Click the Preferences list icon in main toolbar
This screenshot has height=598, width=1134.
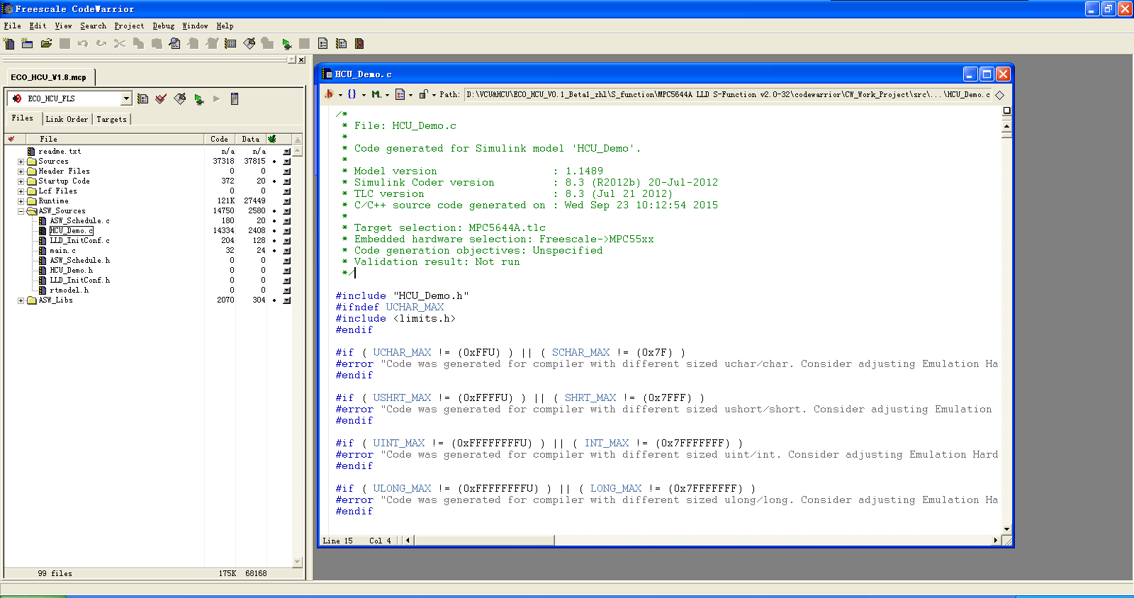[x=230, y=44]
